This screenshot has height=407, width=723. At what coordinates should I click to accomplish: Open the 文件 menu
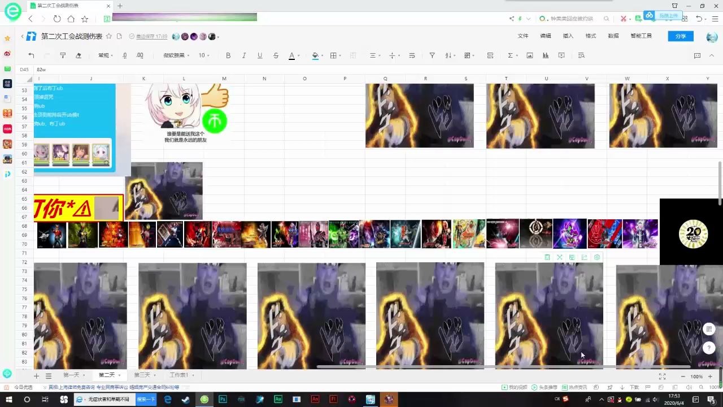523,36
